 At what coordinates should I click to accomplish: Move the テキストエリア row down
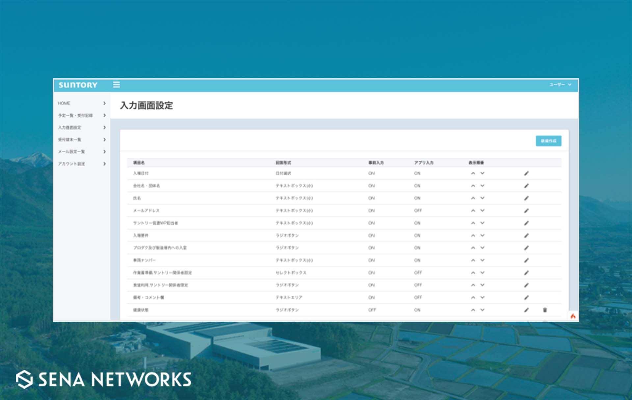tap(482, 297)
